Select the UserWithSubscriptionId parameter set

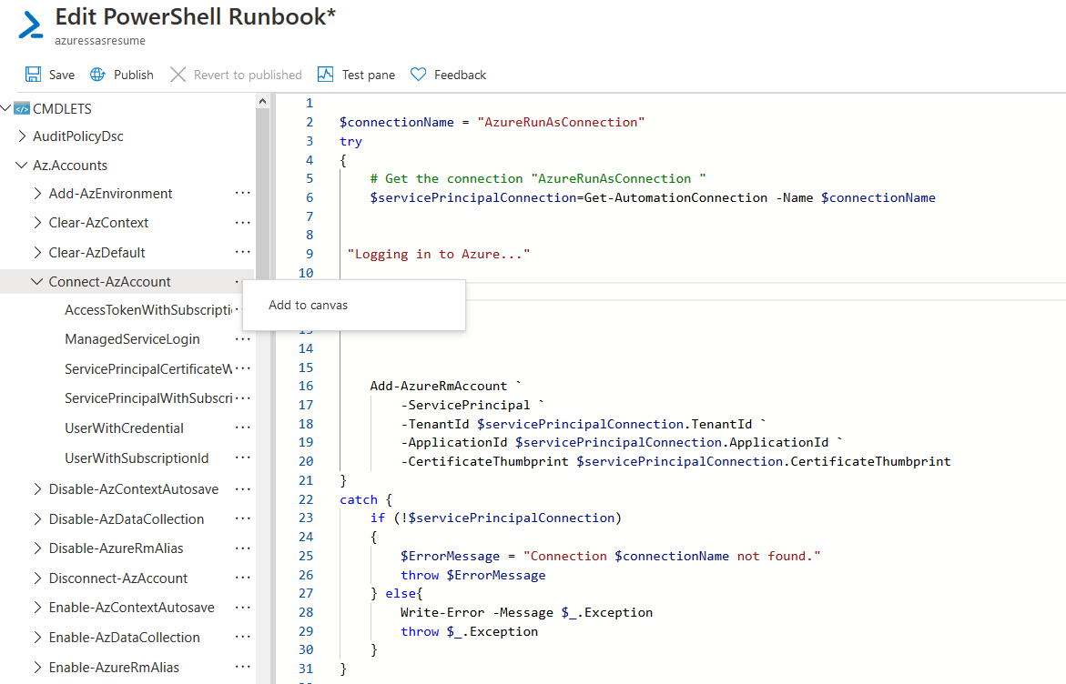click(x=137, y=458)
